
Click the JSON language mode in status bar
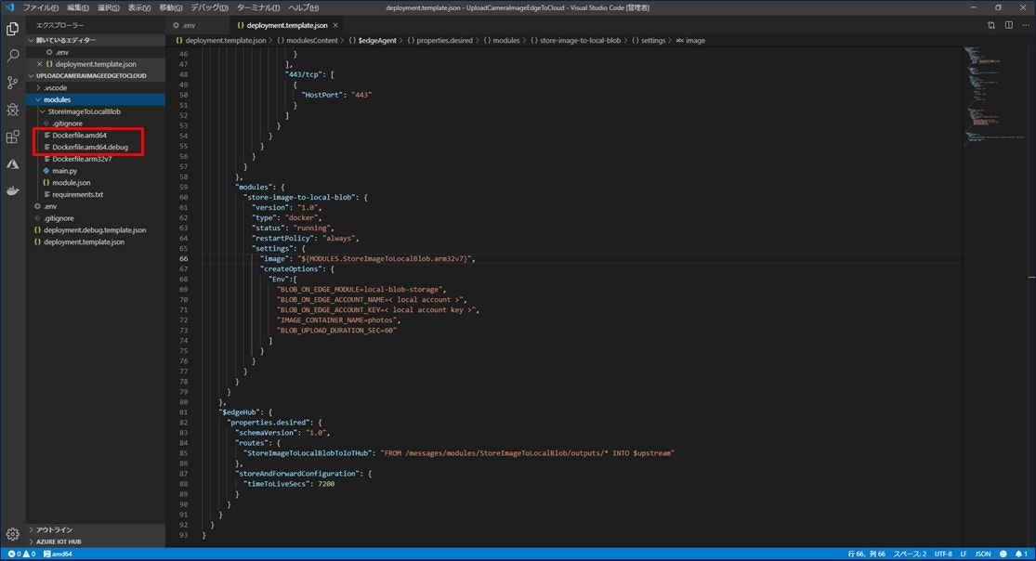point(984,553)
